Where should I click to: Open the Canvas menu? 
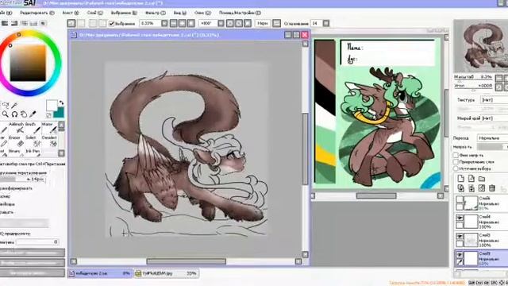(x=71, y=13)
